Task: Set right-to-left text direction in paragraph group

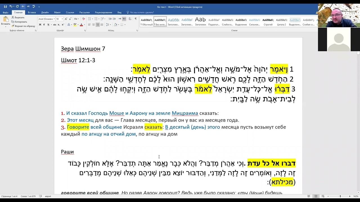Action: click(124, 19)
